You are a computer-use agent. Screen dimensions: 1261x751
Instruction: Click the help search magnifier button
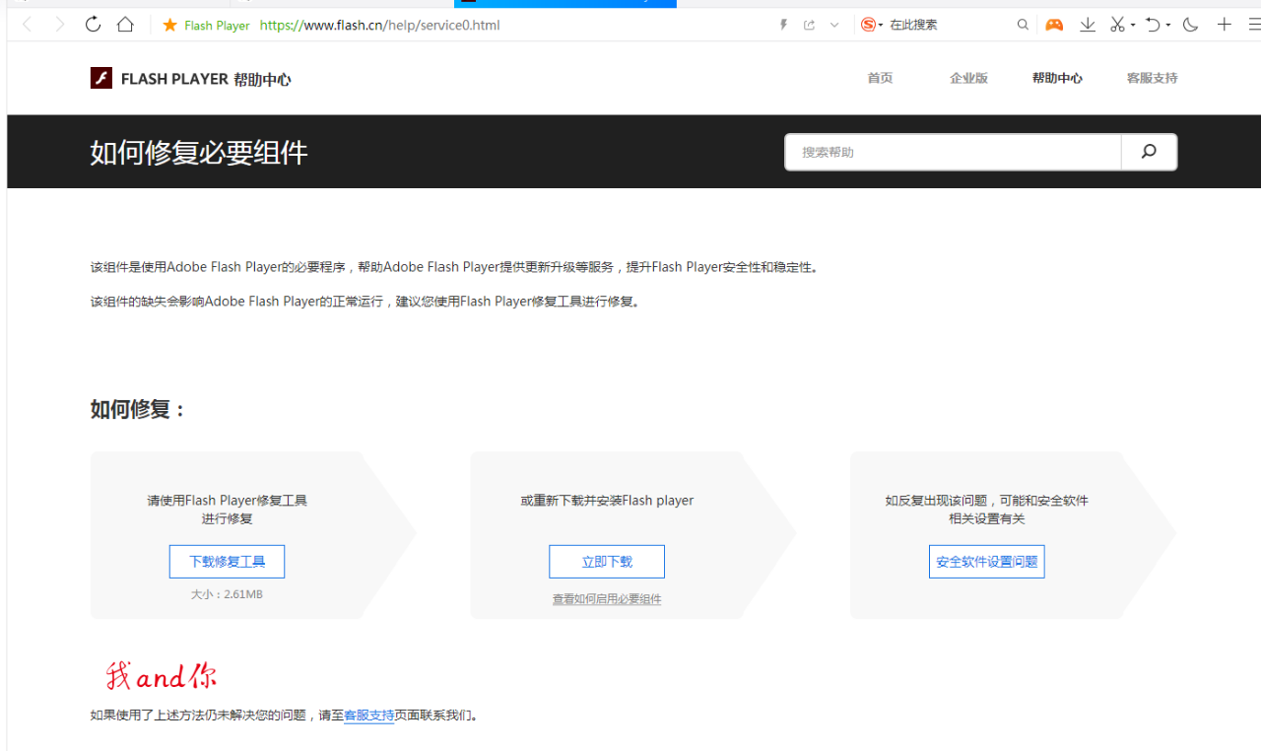pyautogui.click(x=1149, y=152)
